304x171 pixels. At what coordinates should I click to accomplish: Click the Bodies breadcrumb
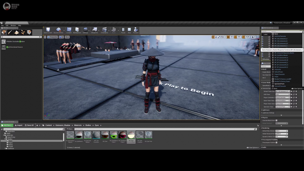click(x=88, y=125)
